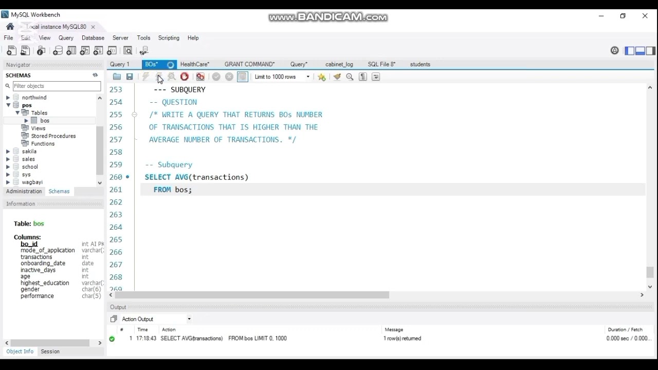Switch to the GRANT COMMAND* tab
The height and width of the screenshot is (370, 658).
[x=249, y=64]
